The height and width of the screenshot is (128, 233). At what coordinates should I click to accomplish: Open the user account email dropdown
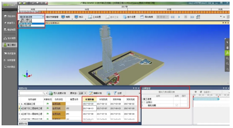click(213, 3)
